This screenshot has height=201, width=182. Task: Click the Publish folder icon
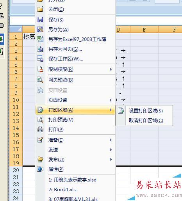coord(40,159)
